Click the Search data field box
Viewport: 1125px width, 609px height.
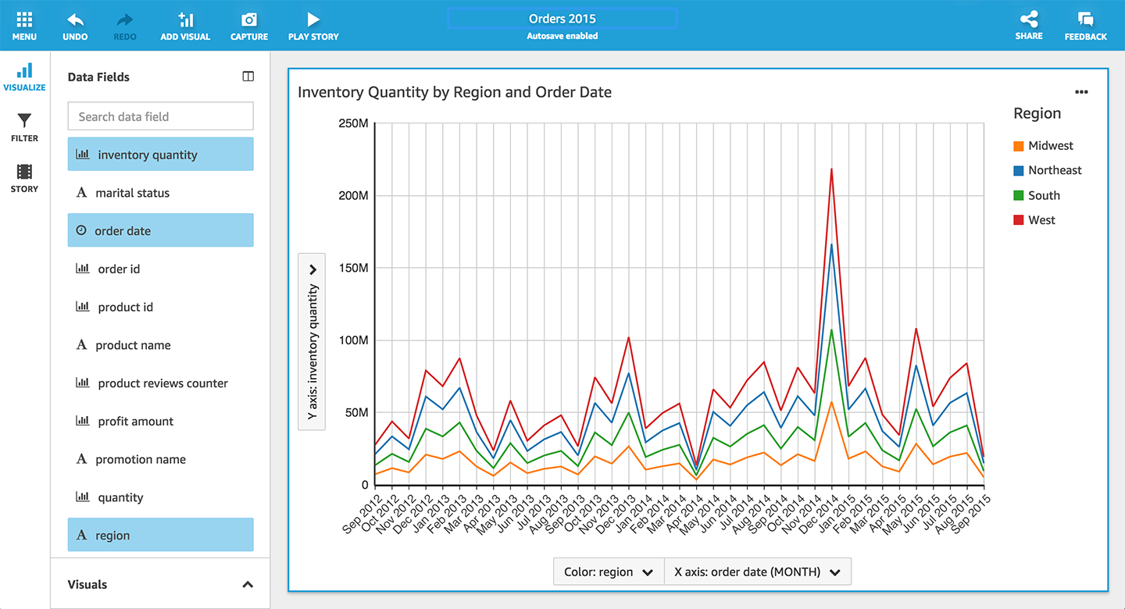click(160, 116)
